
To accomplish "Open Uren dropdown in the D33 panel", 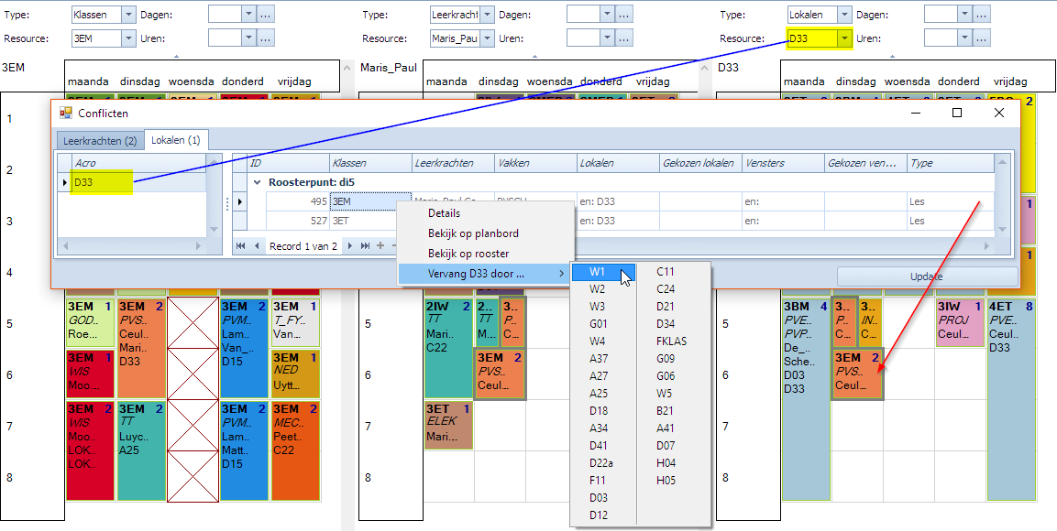I will click(964, 38).
